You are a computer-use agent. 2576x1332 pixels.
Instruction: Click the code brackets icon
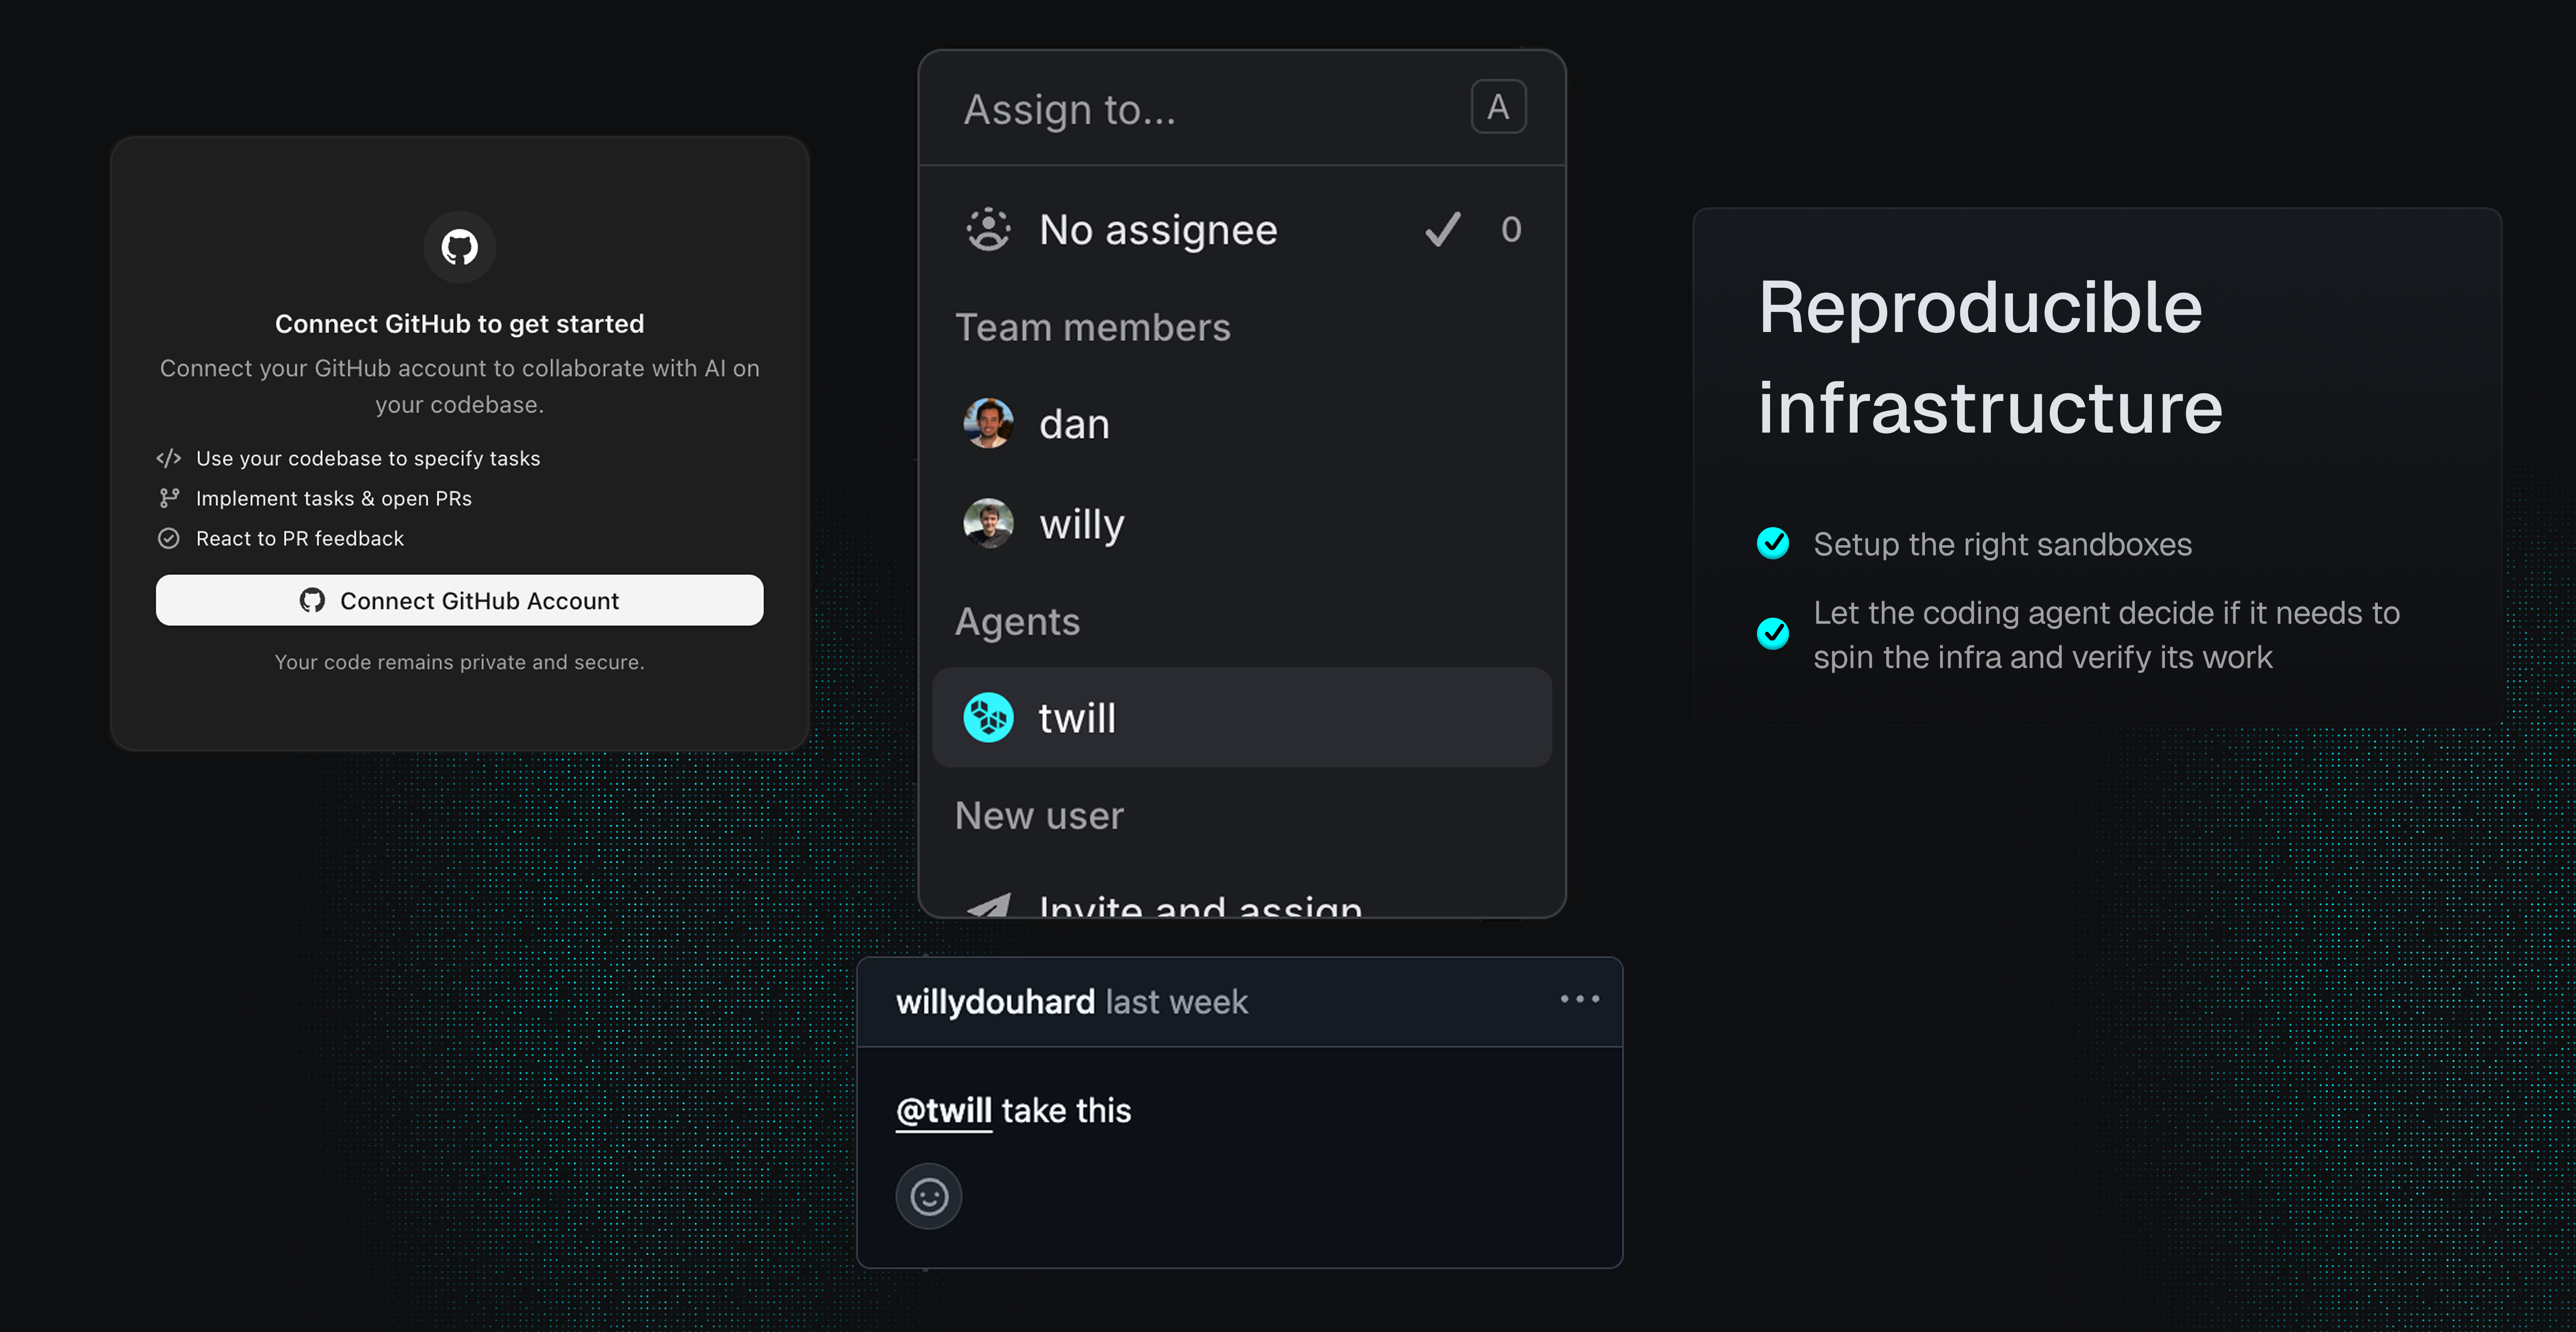168,458
